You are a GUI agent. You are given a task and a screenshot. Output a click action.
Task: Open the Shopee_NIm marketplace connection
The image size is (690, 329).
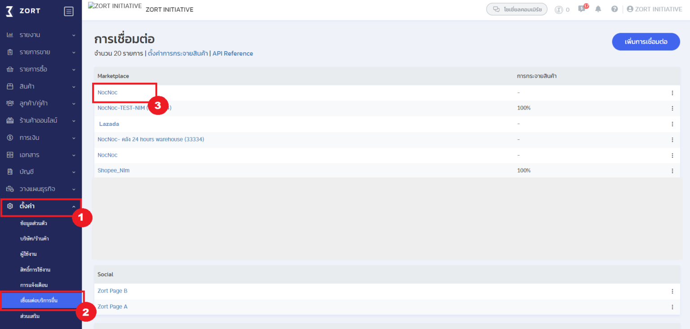(114, 170)
